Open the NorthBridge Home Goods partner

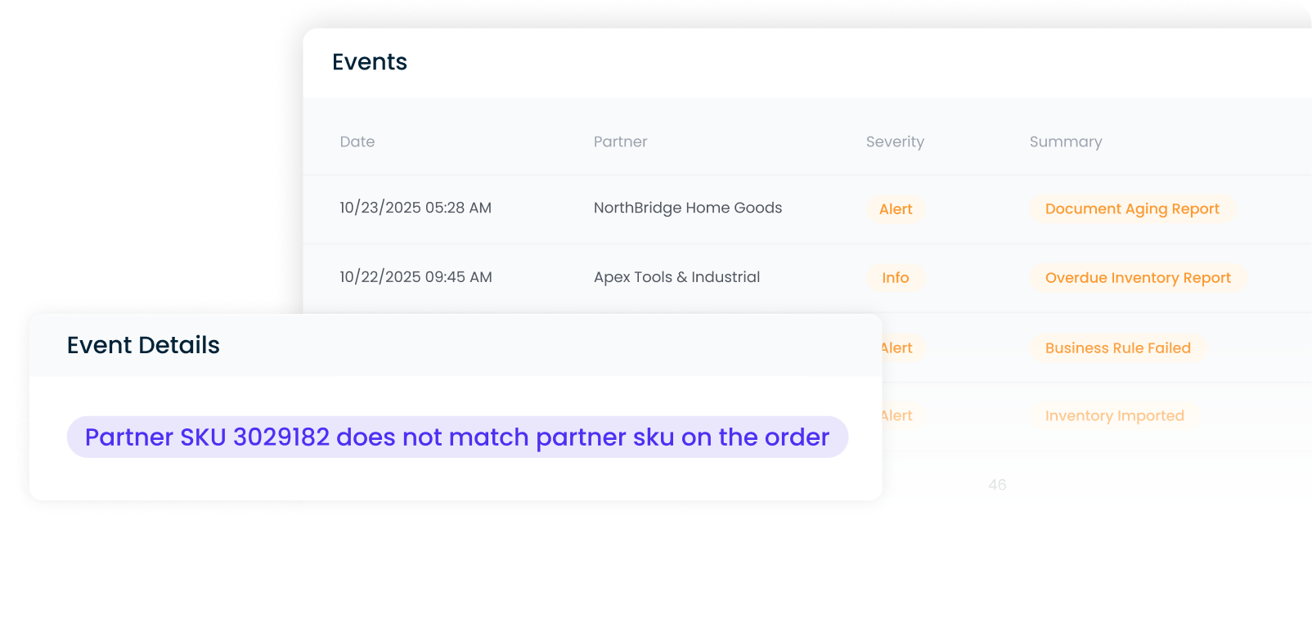pos(688,208)
